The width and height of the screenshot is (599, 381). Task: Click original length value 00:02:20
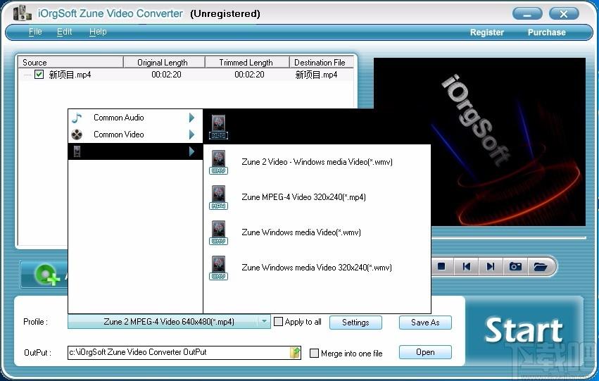point(166,75)
